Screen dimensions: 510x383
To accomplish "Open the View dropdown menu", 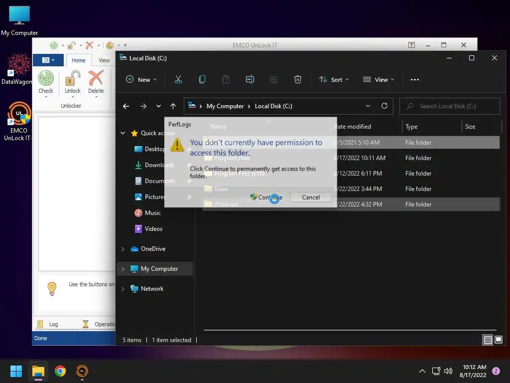I will [x=379, y=79].
